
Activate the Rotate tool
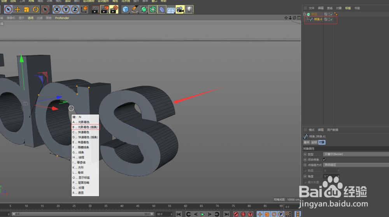point(35,9)
